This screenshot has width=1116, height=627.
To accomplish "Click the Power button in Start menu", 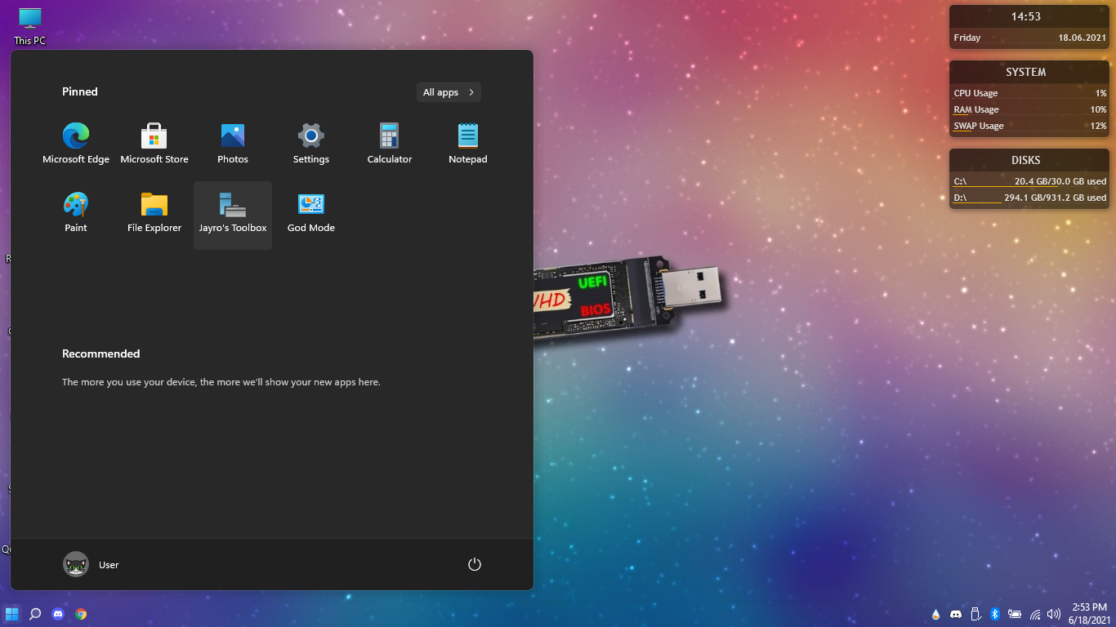I will [475, 564].
